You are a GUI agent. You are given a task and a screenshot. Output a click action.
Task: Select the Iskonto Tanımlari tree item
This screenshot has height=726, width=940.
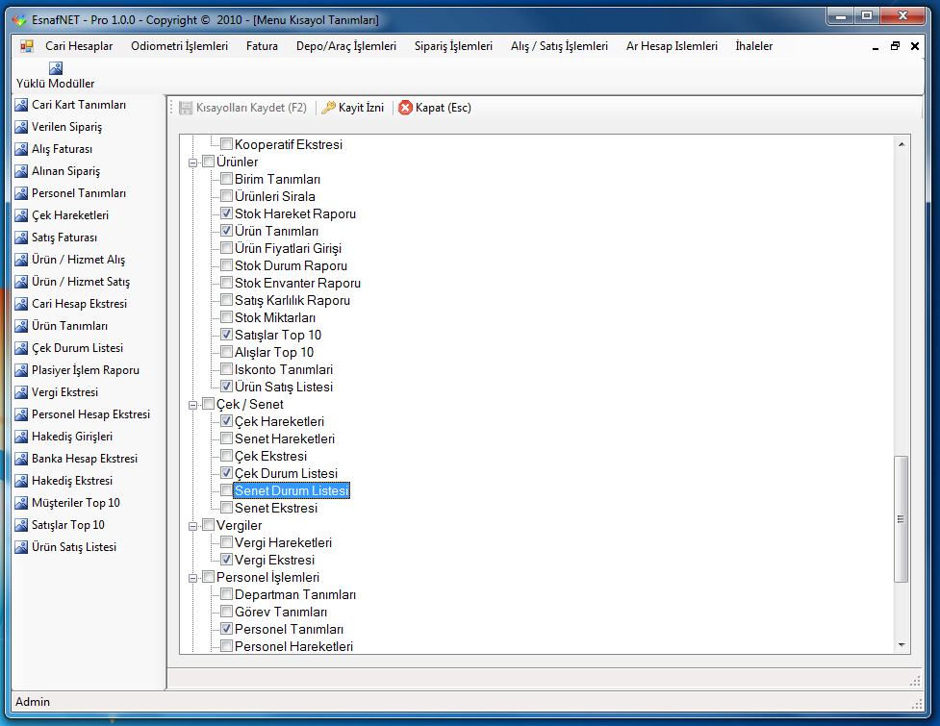point(284,369)
